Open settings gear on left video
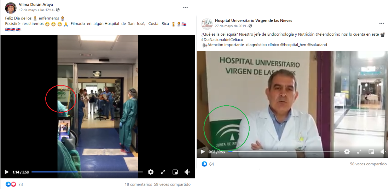 click(x=151, y=172)
